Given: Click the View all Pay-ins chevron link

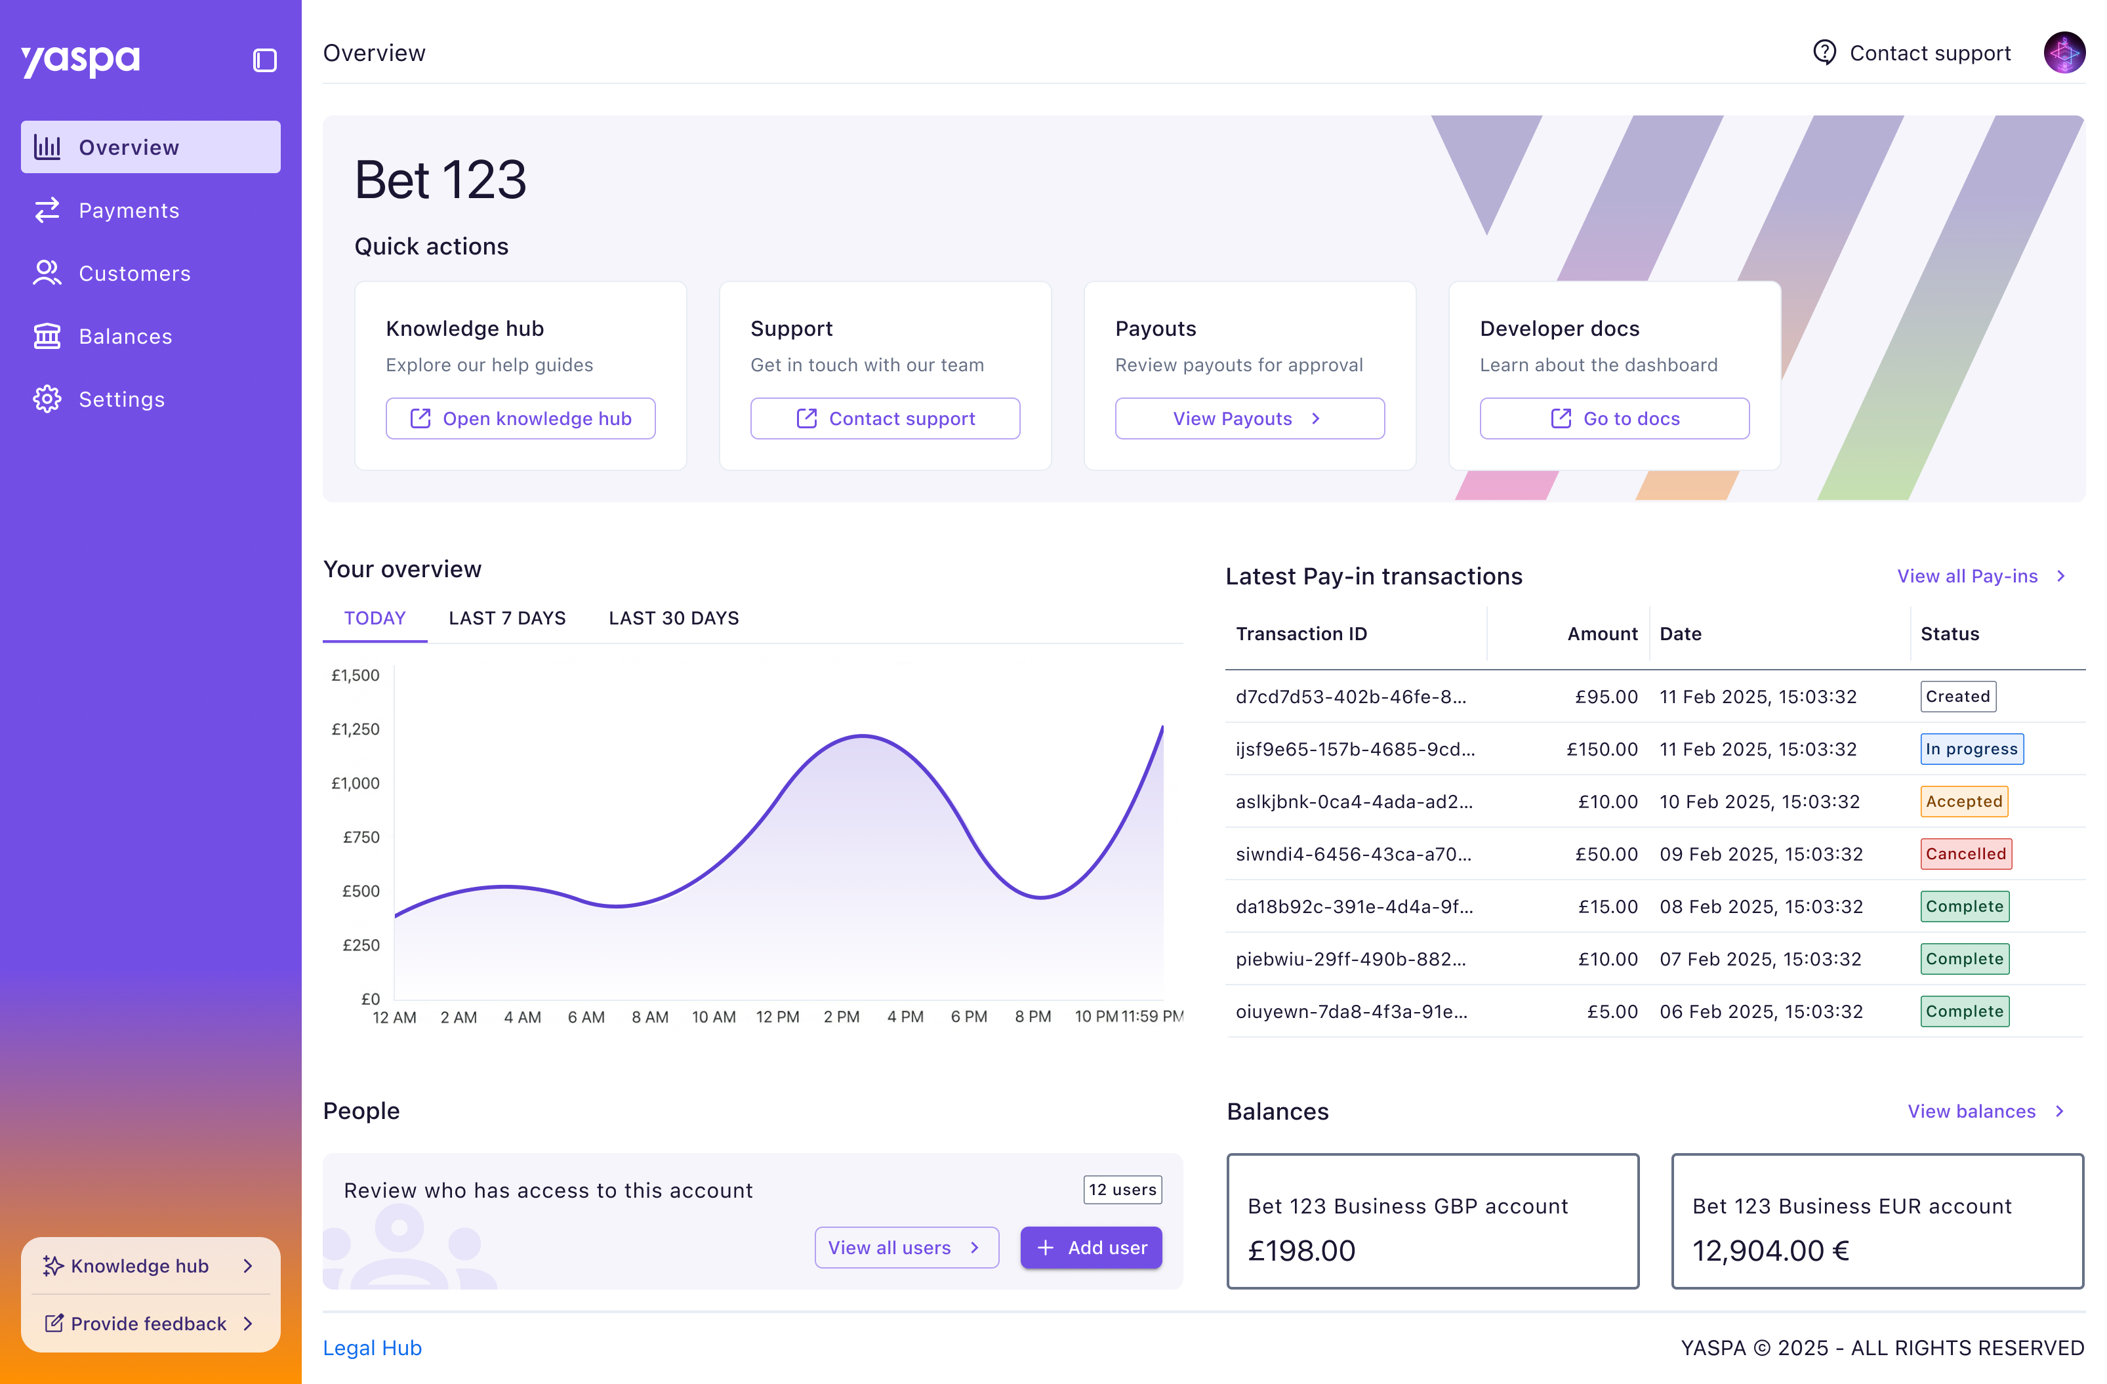Looking at the screenshot, I should coord(2060,575).
